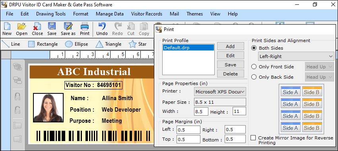Click the closed lock icon in left sidebar
338x151 pixels.
pyautogui.click(x=17, y=96)
